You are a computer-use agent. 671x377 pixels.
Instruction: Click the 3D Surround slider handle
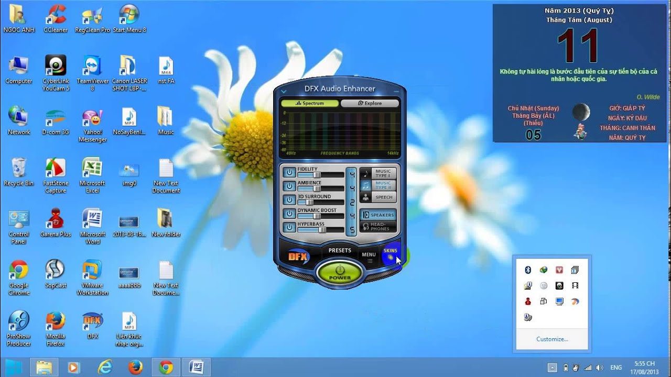(309, 202)
